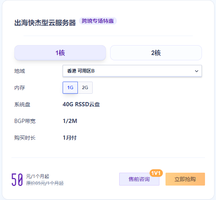Click the 内存 label
216x200 pixels.
20,88
